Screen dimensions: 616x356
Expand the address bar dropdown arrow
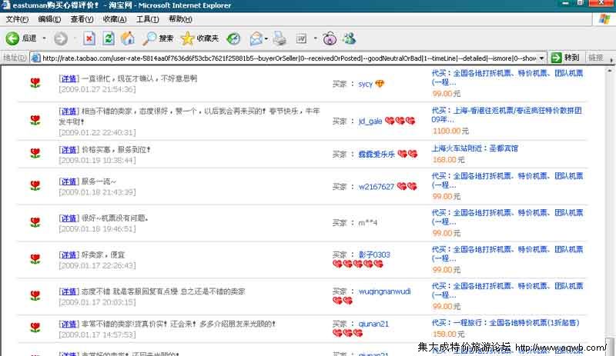click(x=542, y=58)
